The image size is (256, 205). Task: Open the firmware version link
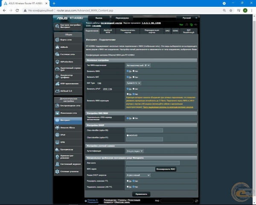(x=151, y=23)
